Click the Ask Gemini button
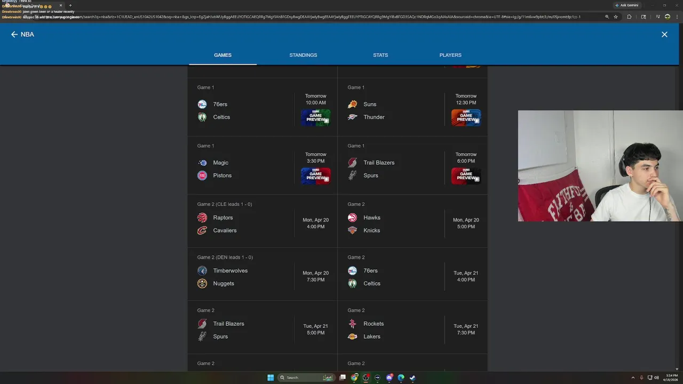683x384 pixels. tap(626, 5)
